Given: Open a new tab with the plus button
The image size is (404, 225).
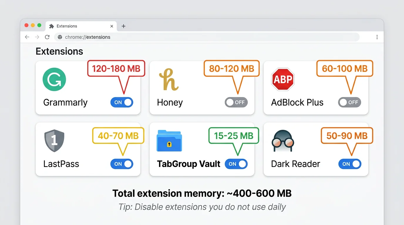Looking at the screenshot, I should pos(123,26).
